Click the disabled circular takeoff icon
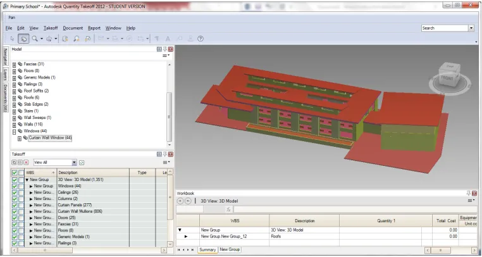Viewport: 482px width, 257px height. tap(130, 39)
